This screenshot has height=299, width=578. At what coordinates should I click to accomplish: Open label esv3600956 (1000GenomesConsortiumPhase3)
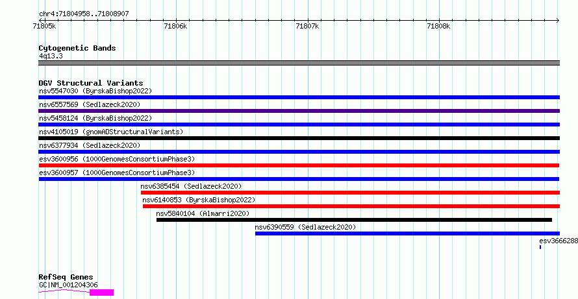[117, 159]
